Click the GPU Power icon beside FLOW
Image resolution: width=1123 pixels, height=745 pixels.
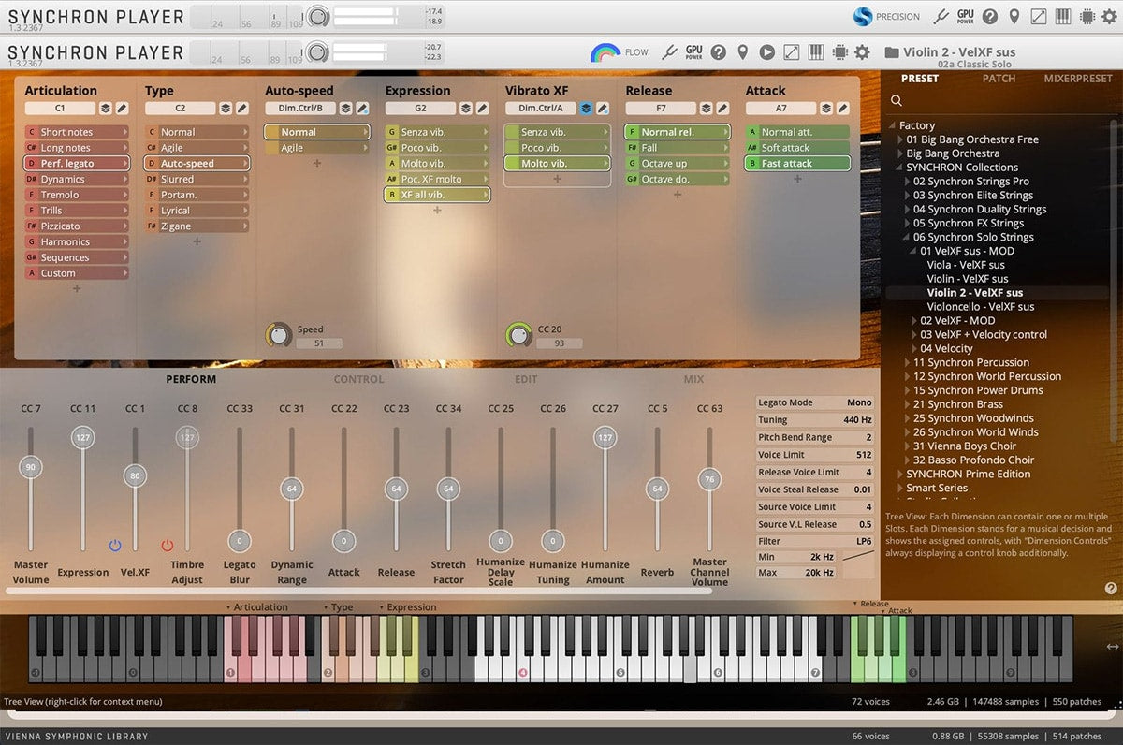[693, 52]
